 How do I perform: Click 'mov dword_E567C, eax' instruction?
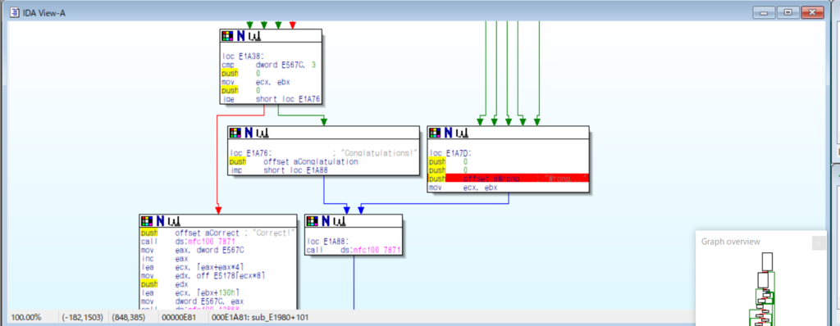coord(193,301)
